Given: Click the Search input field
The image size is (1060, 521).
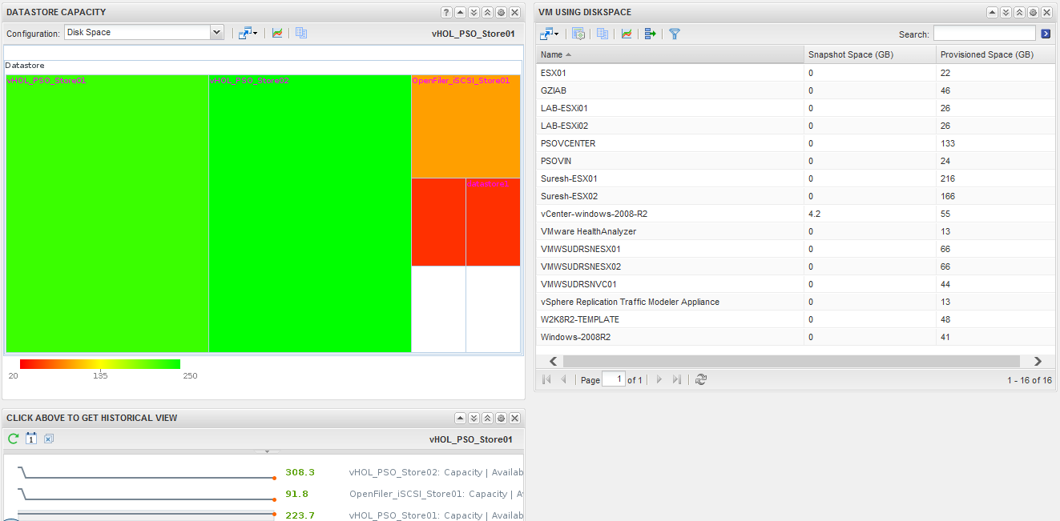Looking at the screenshot, I should pos(984,34).
